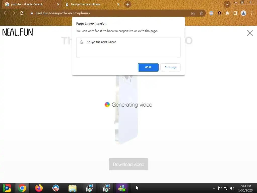The image size is (257, 193).
Task: Share this page icon
Action: [193, 13]
